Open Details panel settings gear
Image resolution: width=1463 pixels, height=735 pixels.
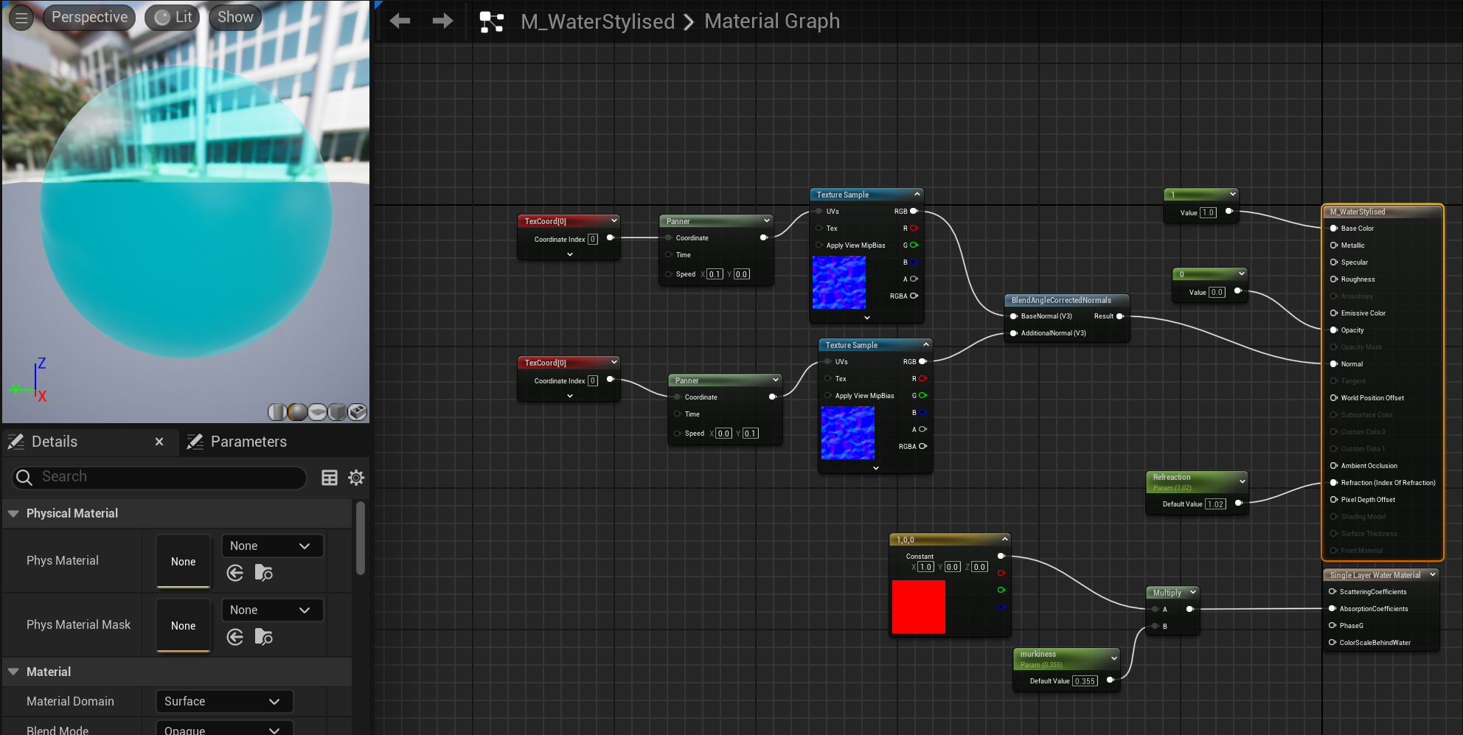coord(356,478)
